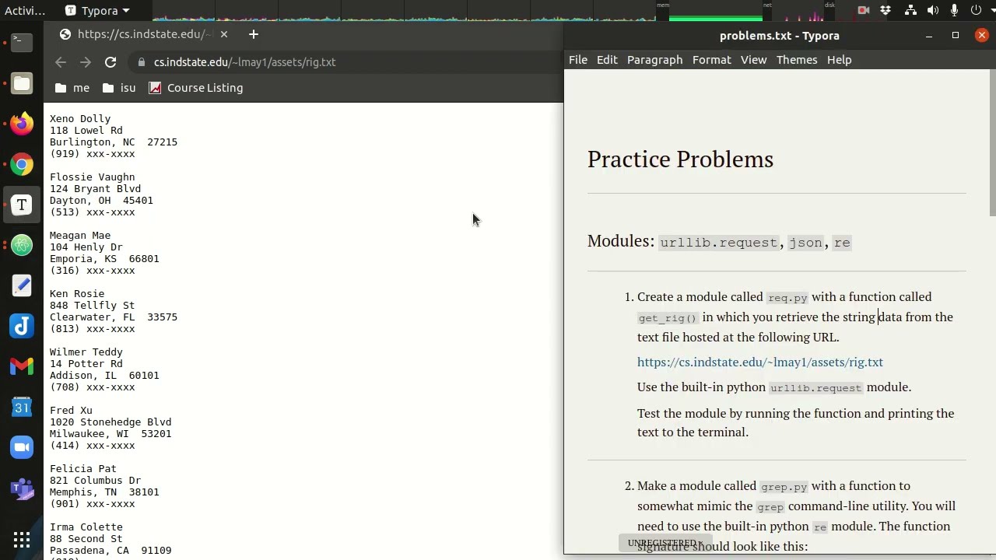
Task: Open Typora Edit menu
Action: click(607, 60)
